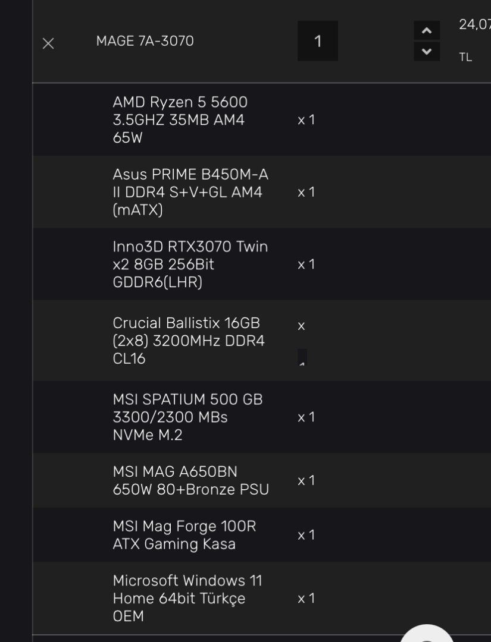Open the Asus PRIME B450M-A II motherboard item
491x642 pixels.
point(190,192)
